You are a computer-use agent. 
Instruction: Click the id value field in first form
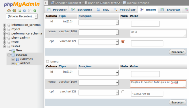click(145, 24)
